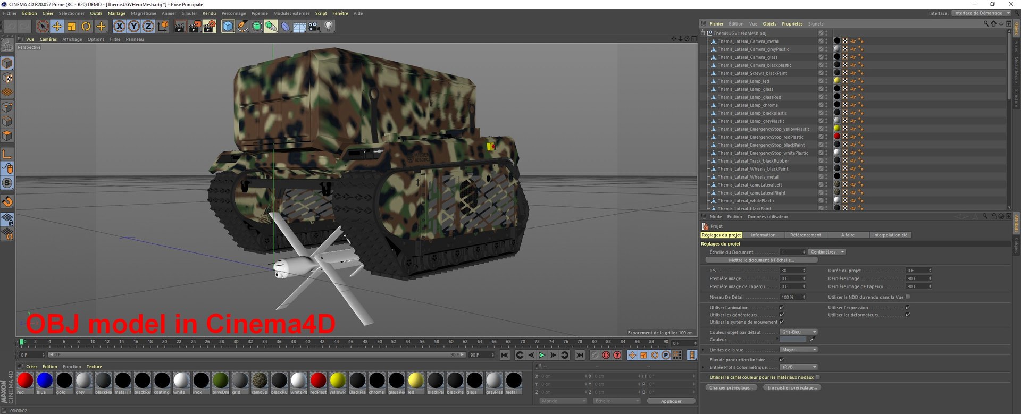Add a subdivision surface generator
Viewport: 1021px width, 414px height.
[257, 26]
